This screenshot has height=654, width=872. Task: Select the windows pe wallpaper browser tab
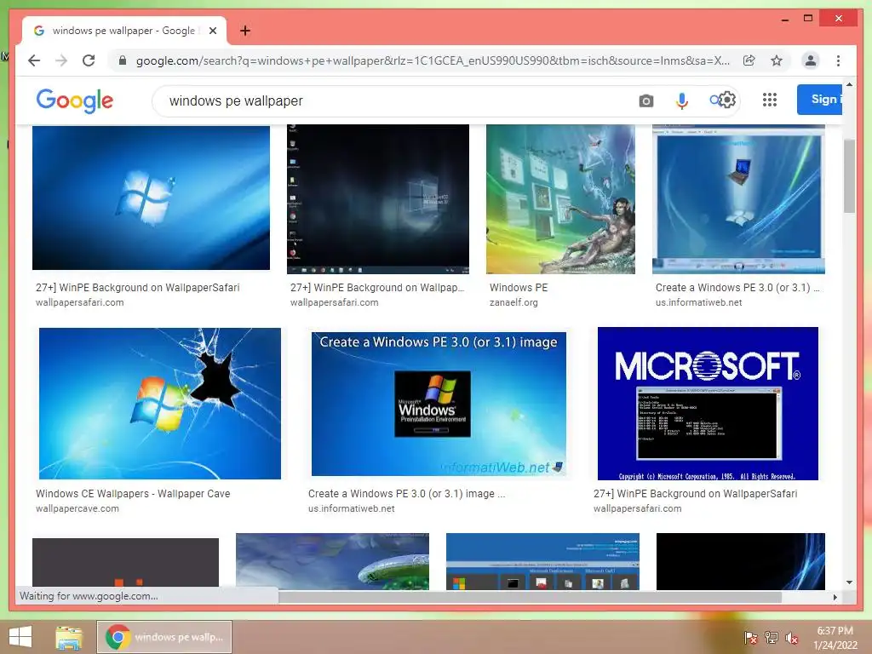coord(124,31)
